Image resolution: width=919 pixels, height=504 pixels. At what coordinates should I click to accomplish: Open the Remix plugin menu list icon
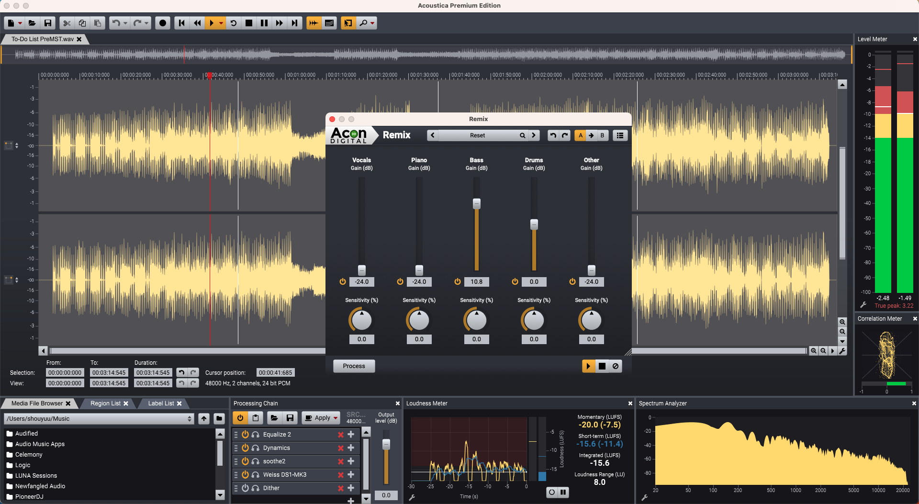click(620, 135)
